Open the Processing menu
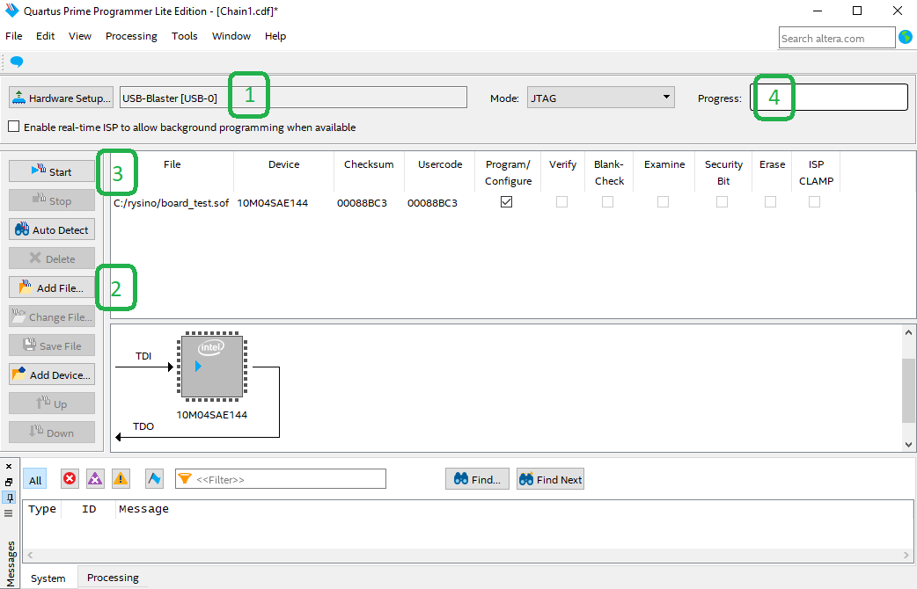This screenshot has height=589, width=917. point(131,36)
